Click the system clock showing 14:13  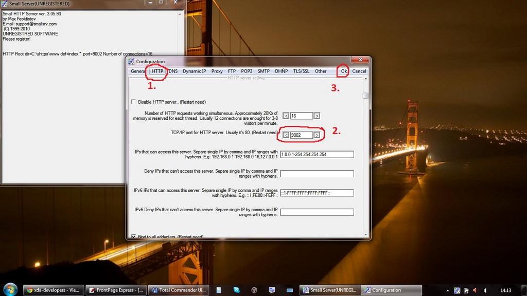click(505, 290)
